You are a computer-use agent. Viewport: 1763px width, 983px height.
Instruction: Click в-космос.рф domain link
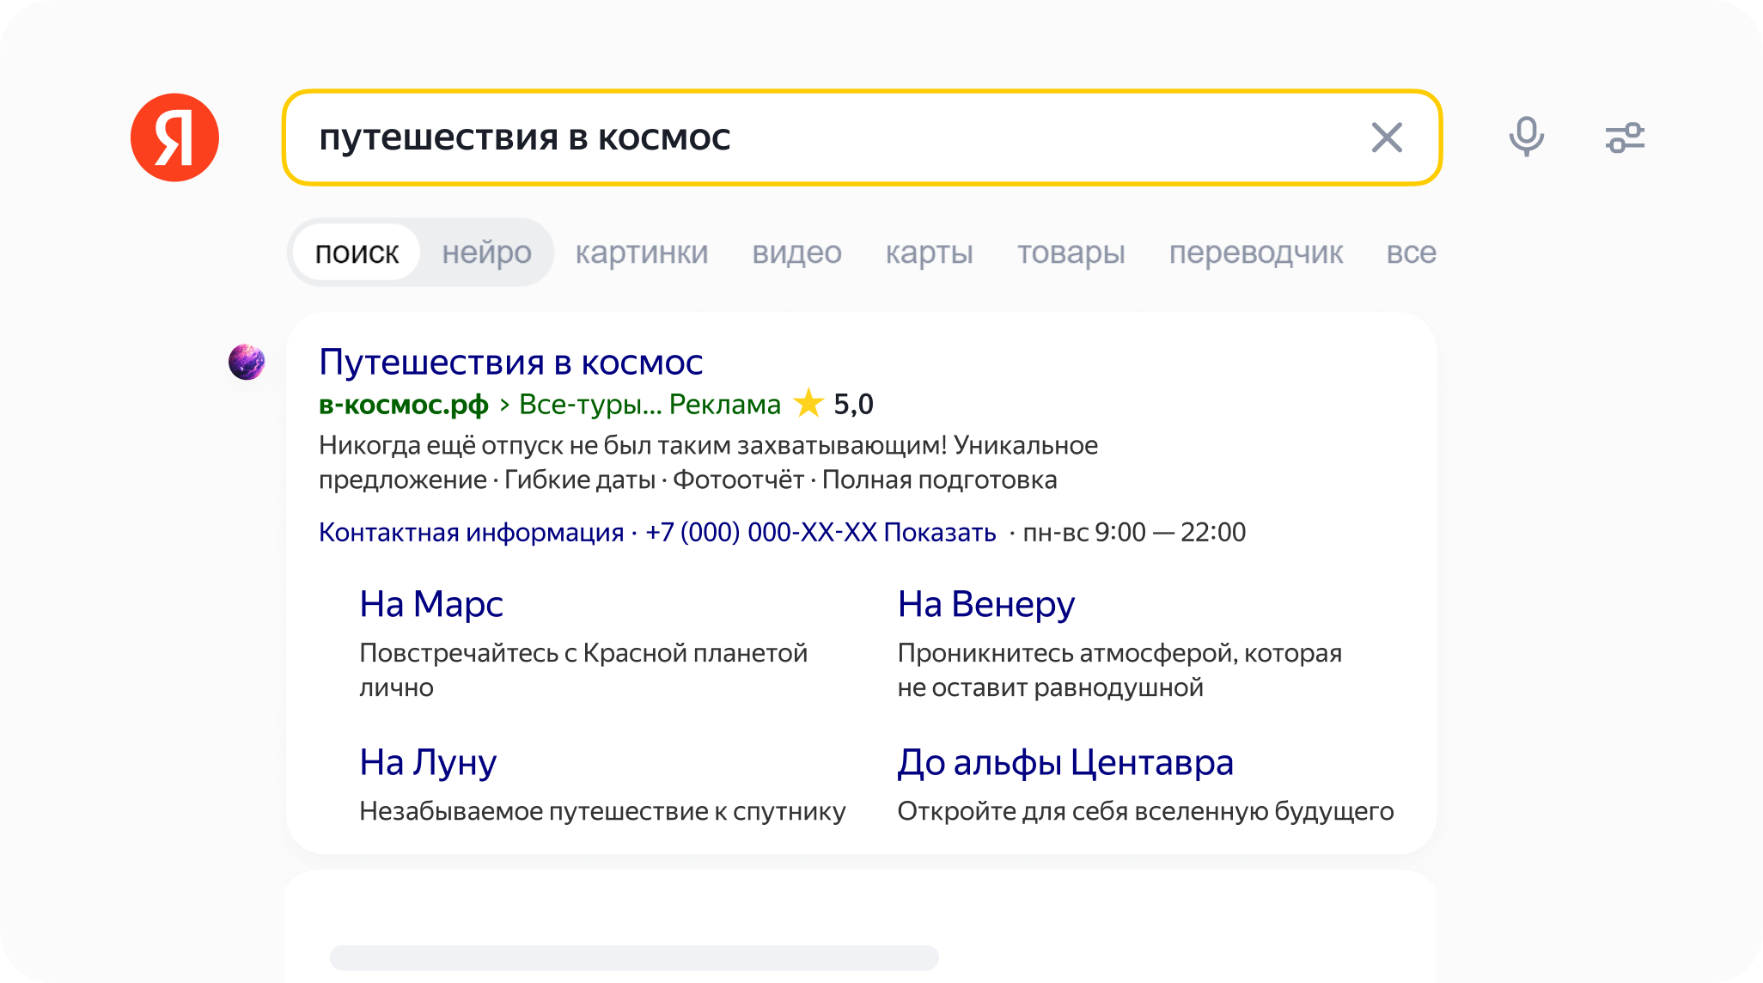tap(403, 404)
